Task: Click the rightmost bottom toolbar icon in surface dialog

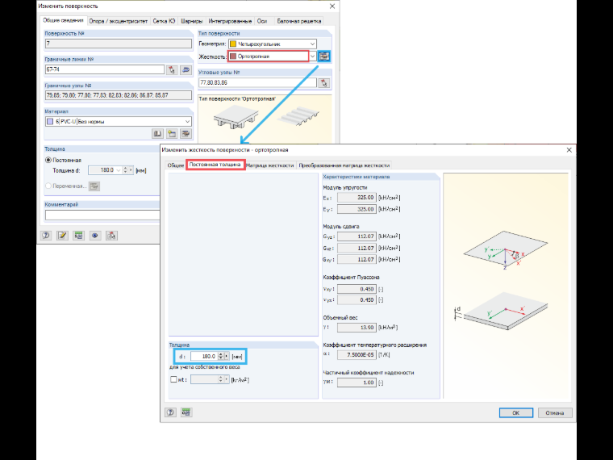Action: click(x=112, y=236)
